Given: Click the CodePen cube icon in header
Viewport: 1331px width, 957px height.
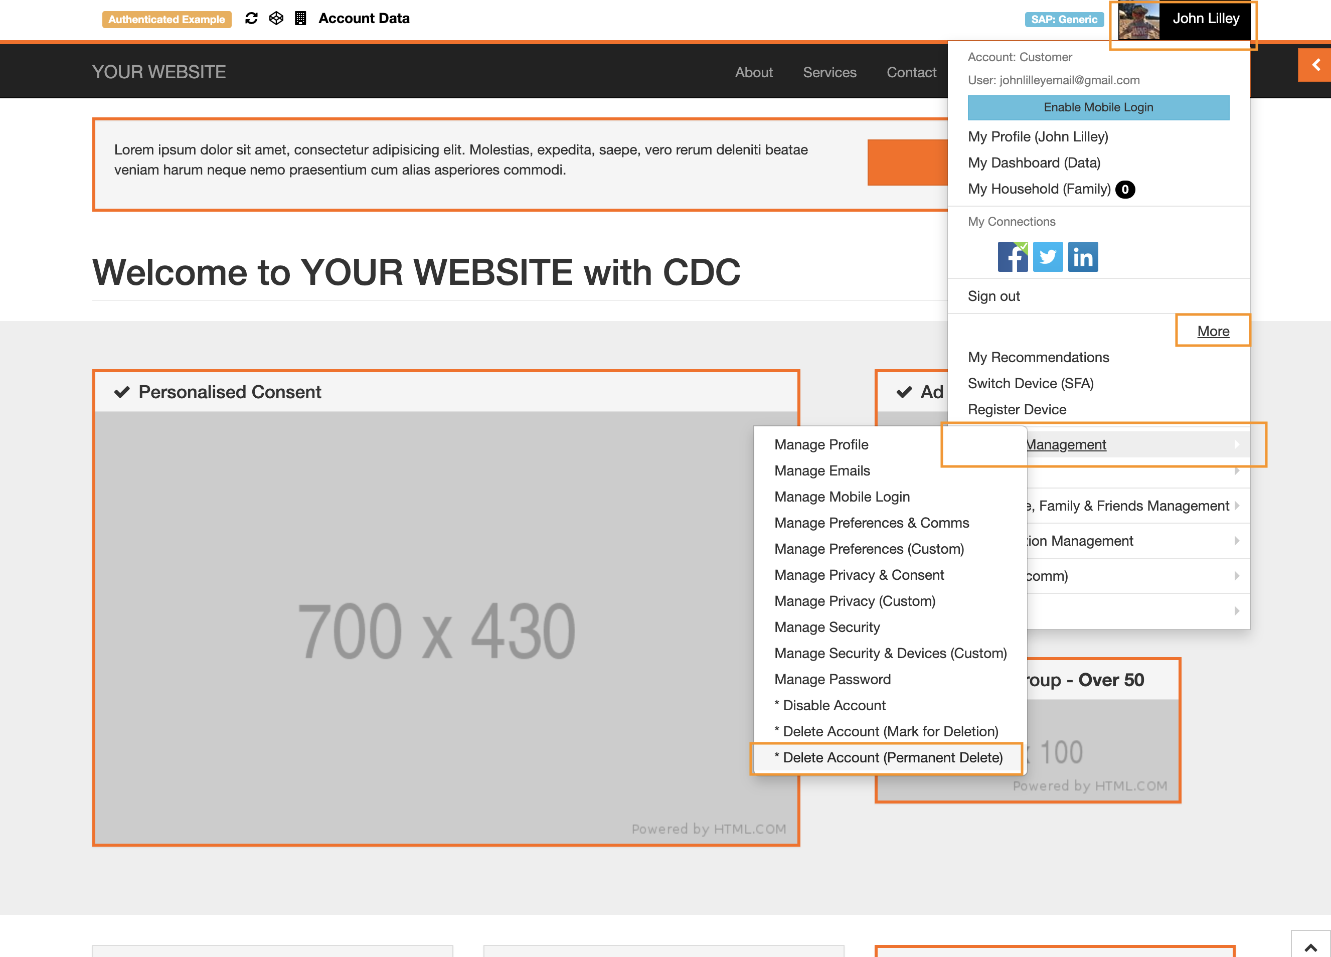Looking at the screenshot, I should 276,18.
